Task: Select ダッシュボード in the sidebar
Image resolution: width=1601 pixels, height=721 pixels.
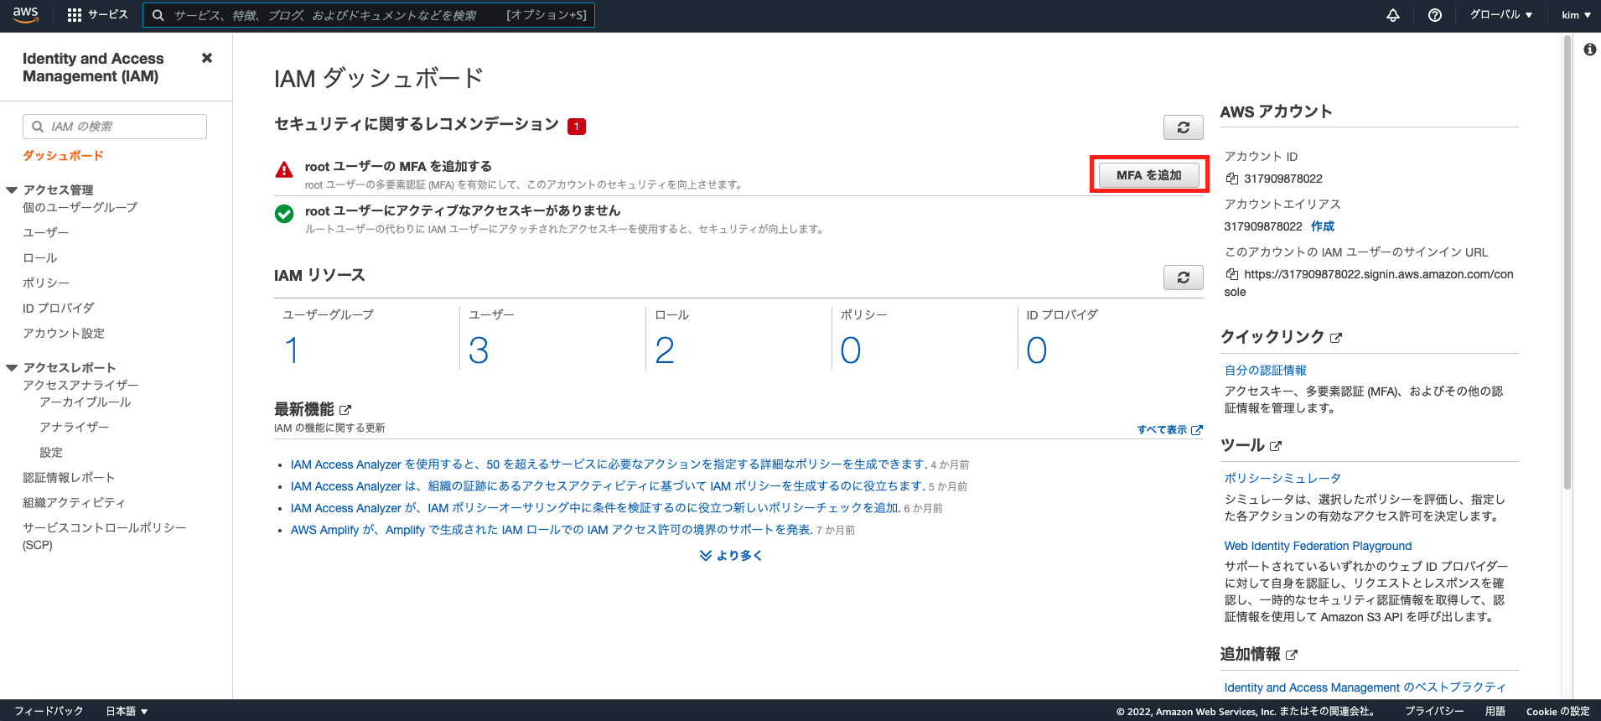Action: coord(63,156)
